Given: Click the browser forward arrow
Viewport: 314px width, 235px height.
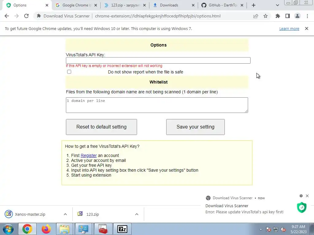Looking at the screenshot, I should click(17, 16).
